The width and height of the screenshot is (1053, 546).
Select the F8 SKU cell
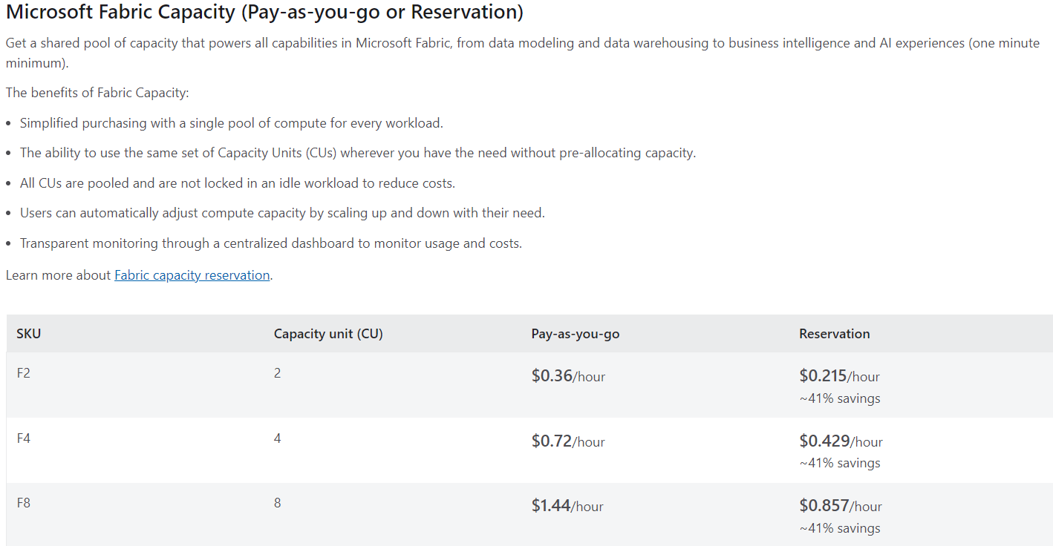point(24,503)
